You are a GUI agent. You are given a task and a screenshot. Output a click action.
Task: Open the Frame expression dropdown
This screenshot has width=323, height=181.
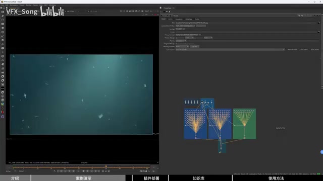(x=181, y=41)
